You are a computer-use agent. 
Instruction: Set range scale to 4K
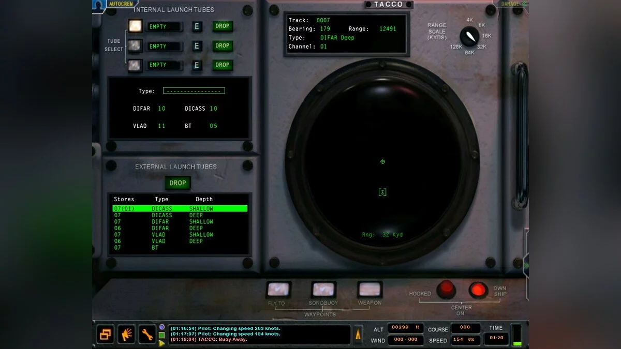[x=469, y=20]
